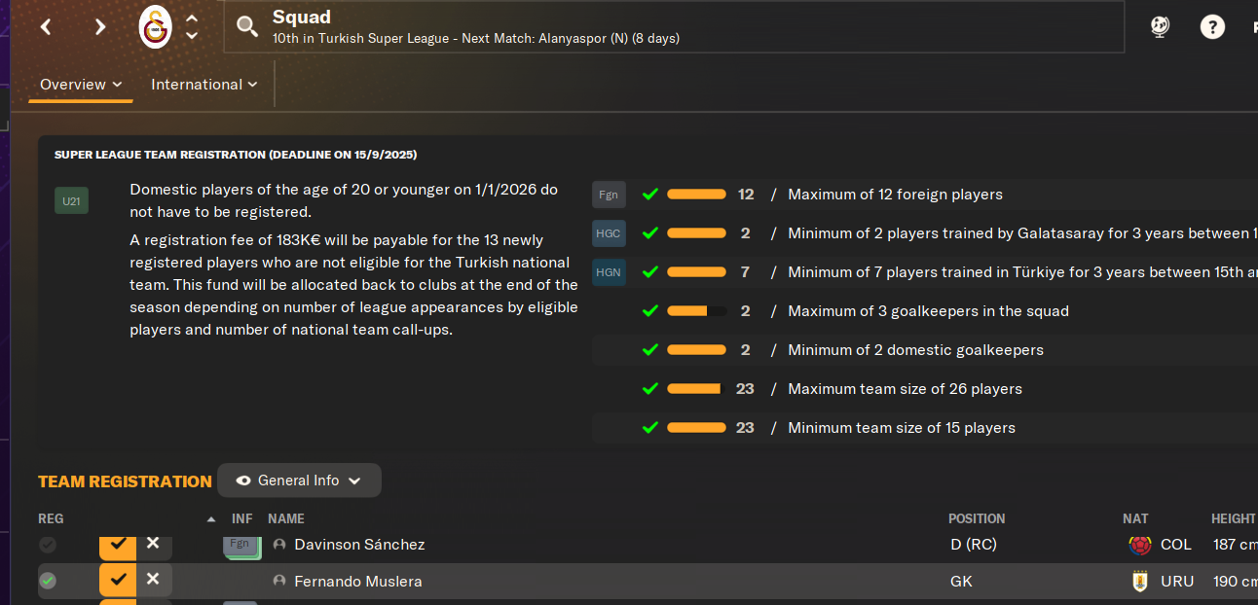Go back with the left arrow
The height and width of the screenshot is (605, 1258).
coord(46,27)
